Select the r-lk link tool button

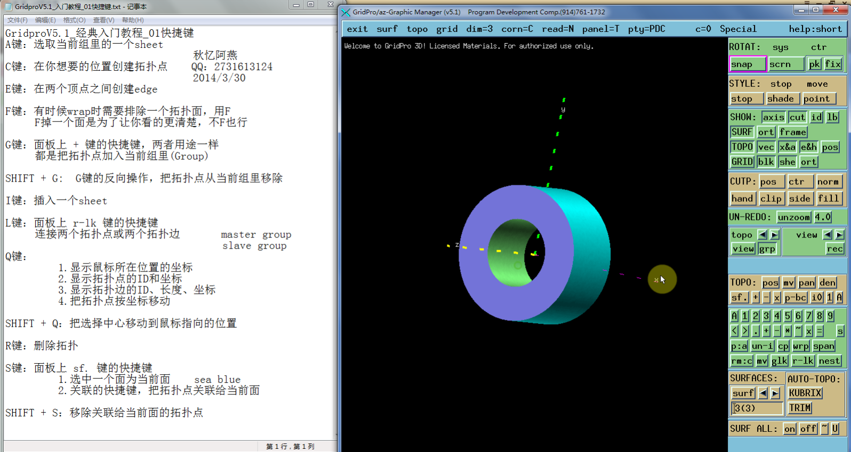pyautogui.click(x=802, y=361)
